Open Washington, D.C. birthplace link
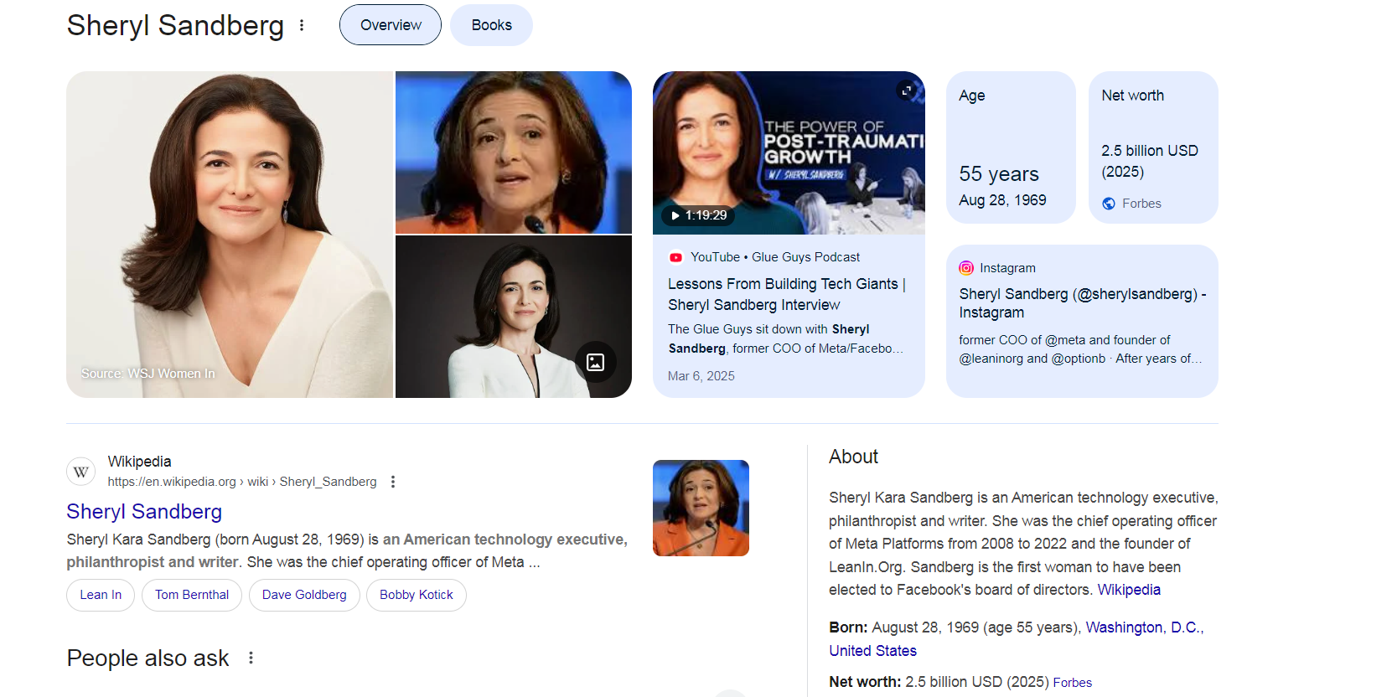Image resolution: width=1392 pixels, height=697 pixels. (x=1145, y=627)
